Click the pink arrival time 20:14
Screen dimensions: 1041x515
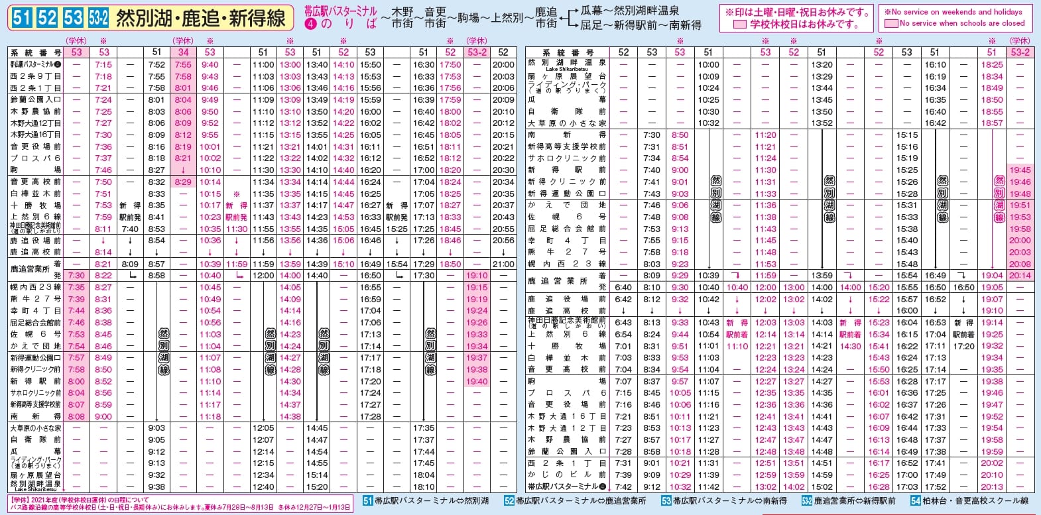(1020, 276)
